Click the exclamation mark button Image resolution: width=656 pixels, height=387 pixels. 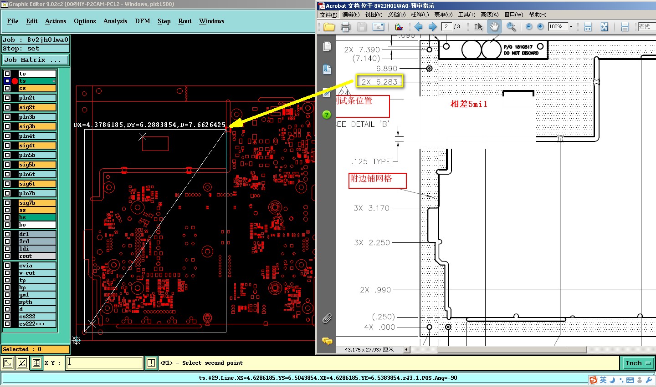[x=151, y=363]
